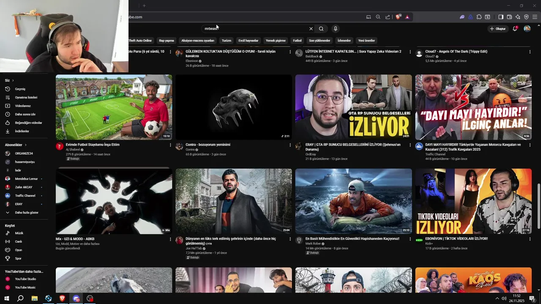
Task: Click the search magnifier button
Action: click(x=321, y=29)
